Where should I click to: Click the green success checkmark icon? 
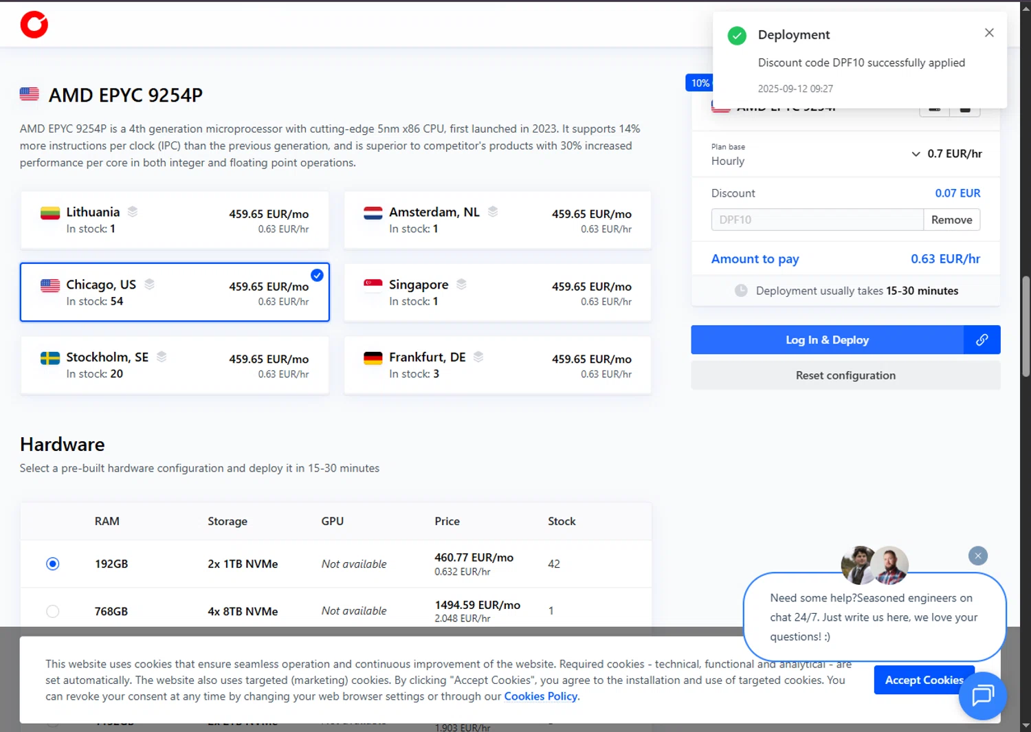[737, 36]
